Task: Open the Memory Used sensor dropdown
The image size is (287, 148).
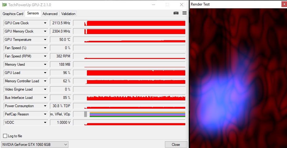Action: coord(45,64)
